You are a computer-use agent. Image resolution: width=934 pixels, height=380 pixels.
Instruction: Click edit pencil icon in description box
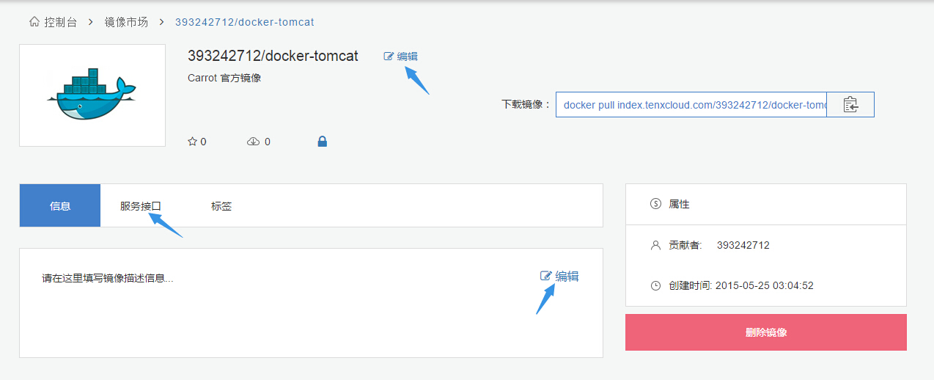click(546, 276)
